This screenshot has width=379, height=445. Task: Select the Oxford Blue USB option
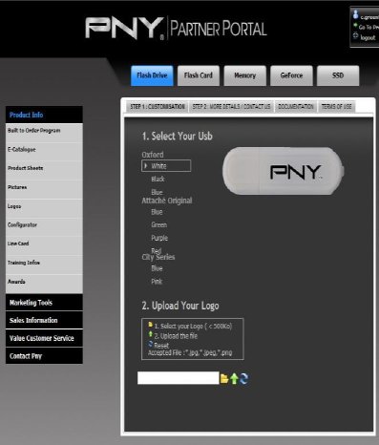tap(157, 192)
